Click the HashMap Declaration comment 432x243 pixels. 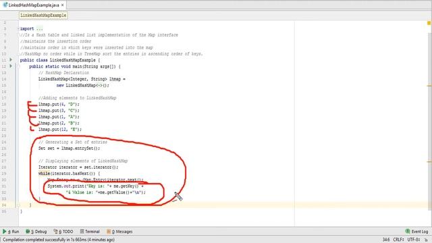[63, 73]
